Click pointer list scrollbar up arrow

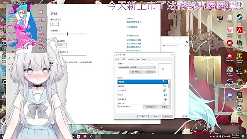tap(169, 81)
